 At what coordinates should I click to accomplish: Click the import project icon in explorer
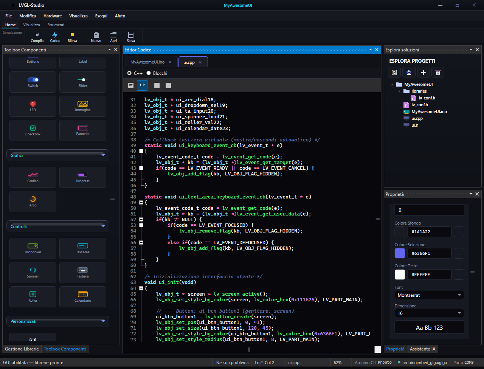[409, 72]
